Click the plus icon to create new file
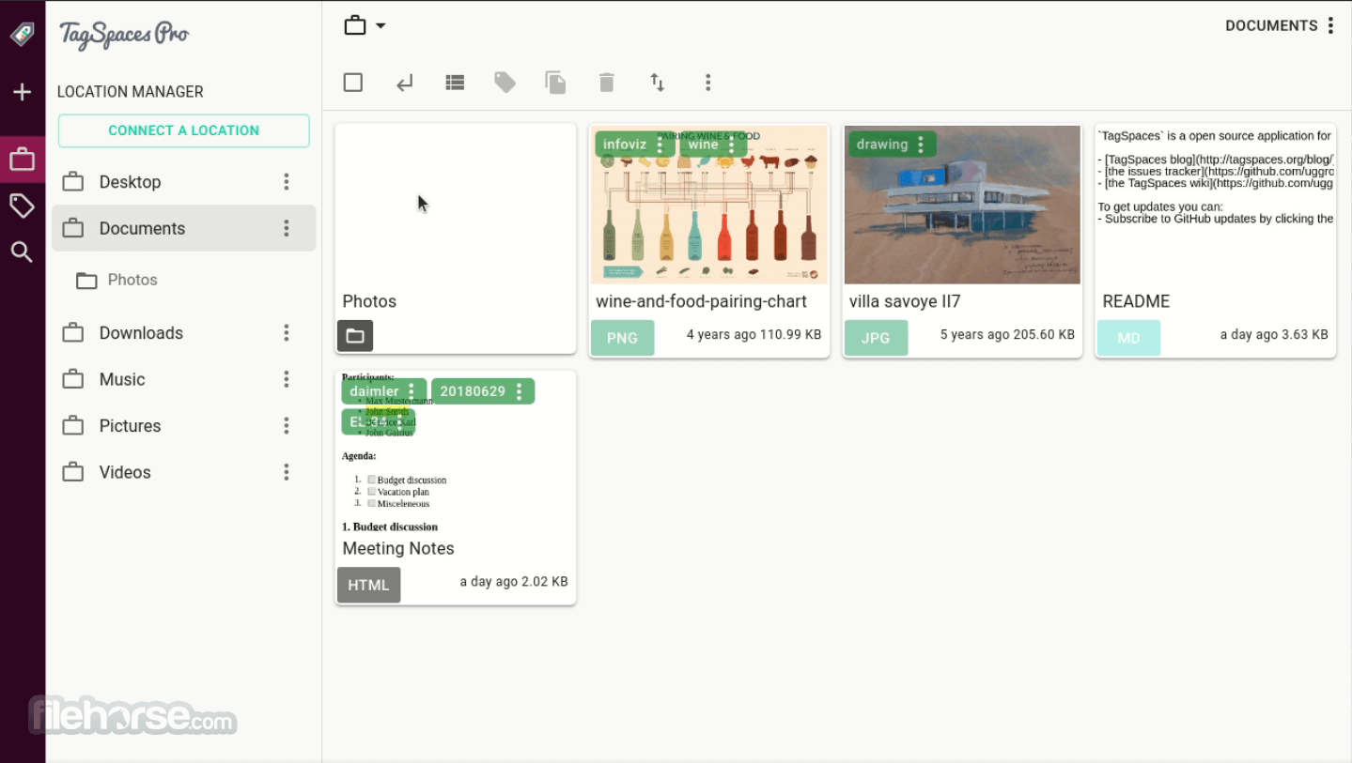The height and width of the screenshot is (763, 1352). pos(22,92)
